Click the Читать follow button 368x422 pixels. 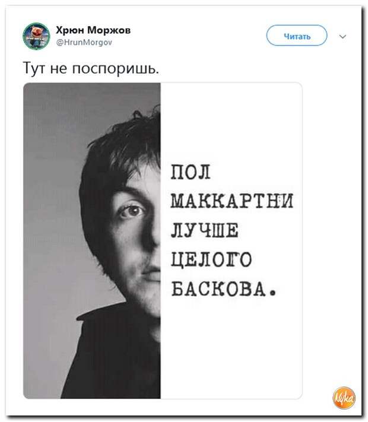pyautogui.click(x=297, y=36)
